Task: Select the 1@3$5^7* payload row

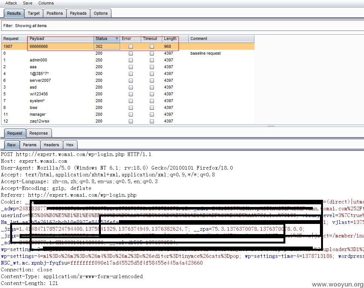Action: [x=128, y=74]
